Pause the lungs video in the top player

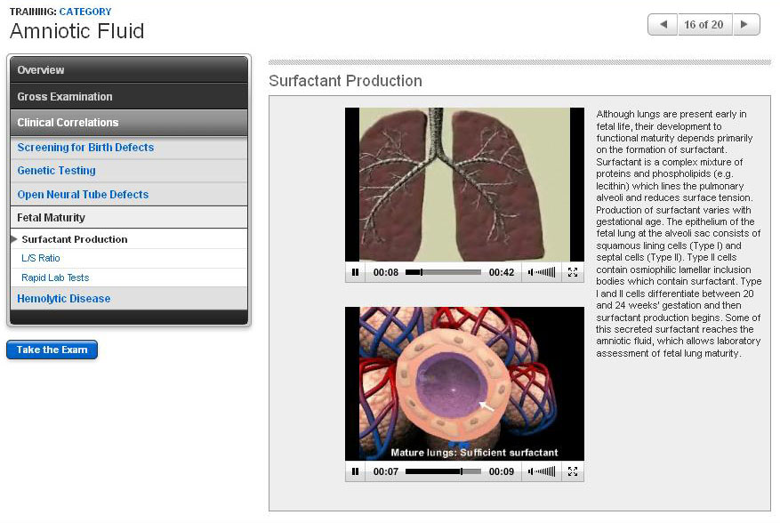(x=355, y=272)
